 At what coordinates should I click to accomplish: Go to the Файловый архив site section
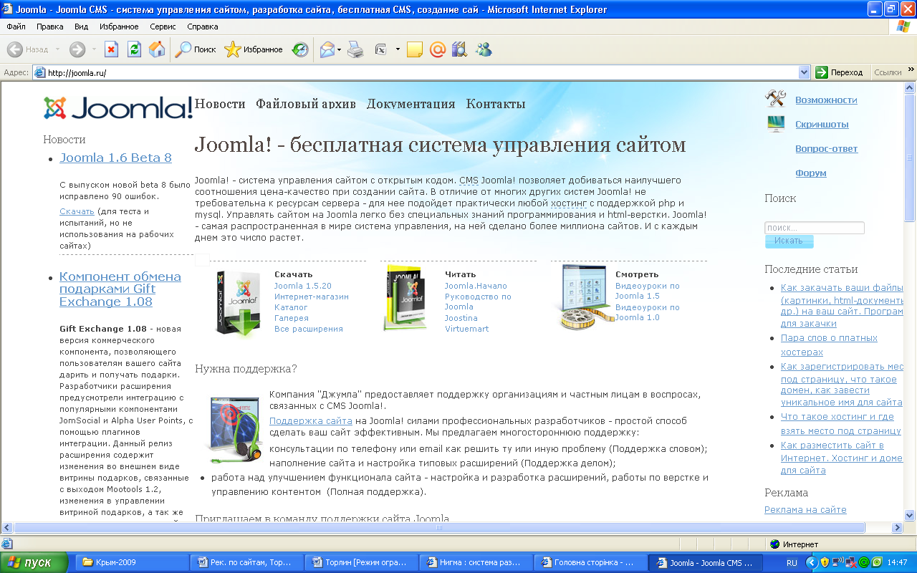point(306,104)
